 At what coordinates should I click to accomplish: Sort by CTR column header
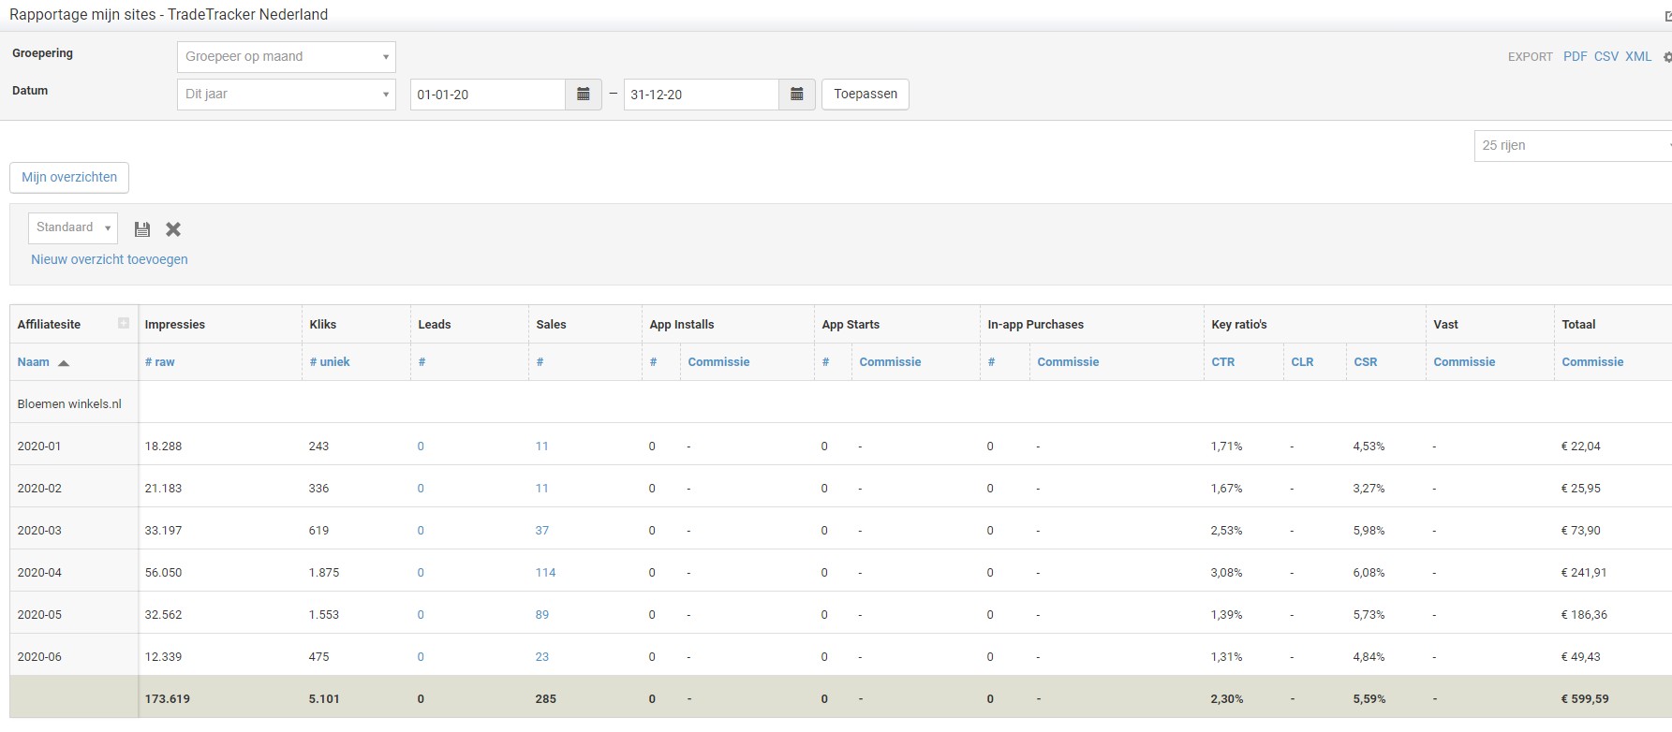(x=1223, y=362)
